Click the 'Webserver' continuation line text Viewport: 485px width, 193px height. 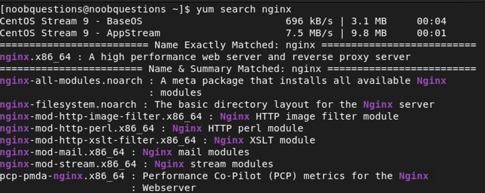tap(169, 188)
